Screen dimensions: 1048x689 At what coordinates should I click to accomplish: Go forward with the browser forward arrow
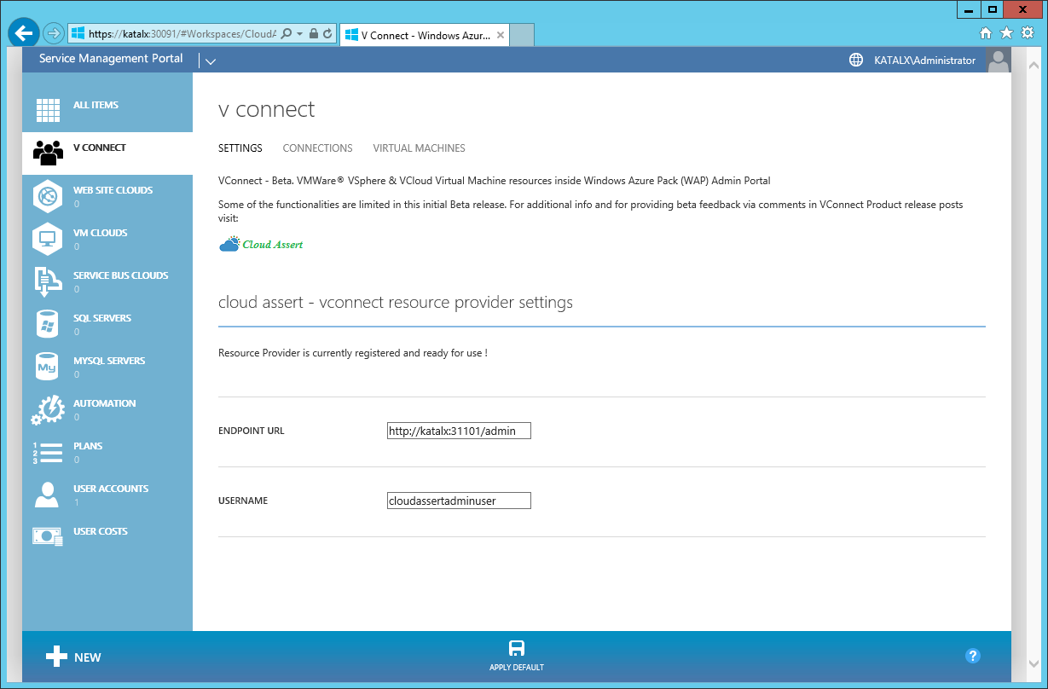pos(54,33)
